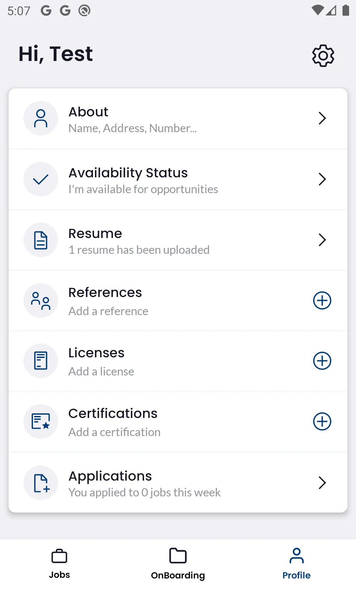
Task: Open Applications using its chevron arrow
Action: pyautogui.click(x=322, y=483)
